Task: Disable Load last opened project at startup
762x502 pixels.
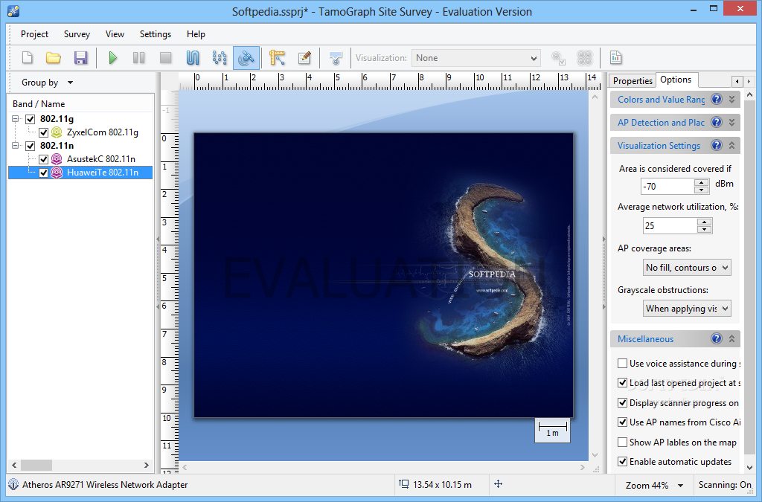Action: (x=622, y=382)
